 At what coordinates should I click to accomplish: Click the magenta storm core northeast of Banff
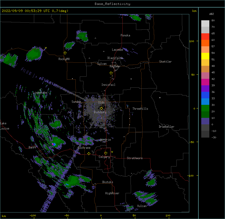point(53,144)
